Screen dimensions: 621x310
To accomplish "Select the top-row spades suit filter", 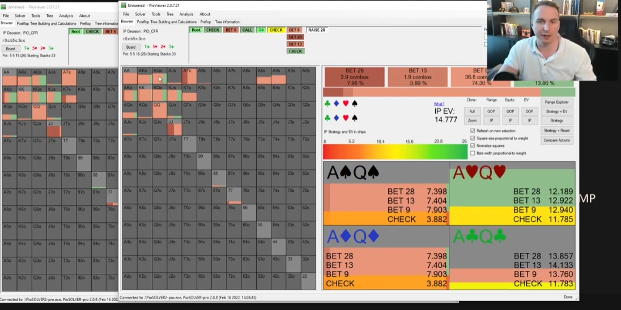I will tap(355, 104).
